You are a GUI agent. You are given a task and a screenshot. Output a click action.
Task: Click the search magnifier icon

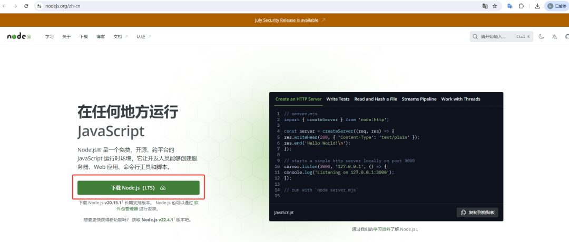pyautogui.click(x=475, y=37)
